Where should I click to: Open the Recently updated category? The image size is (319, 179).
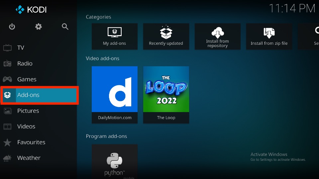point(166,36)
